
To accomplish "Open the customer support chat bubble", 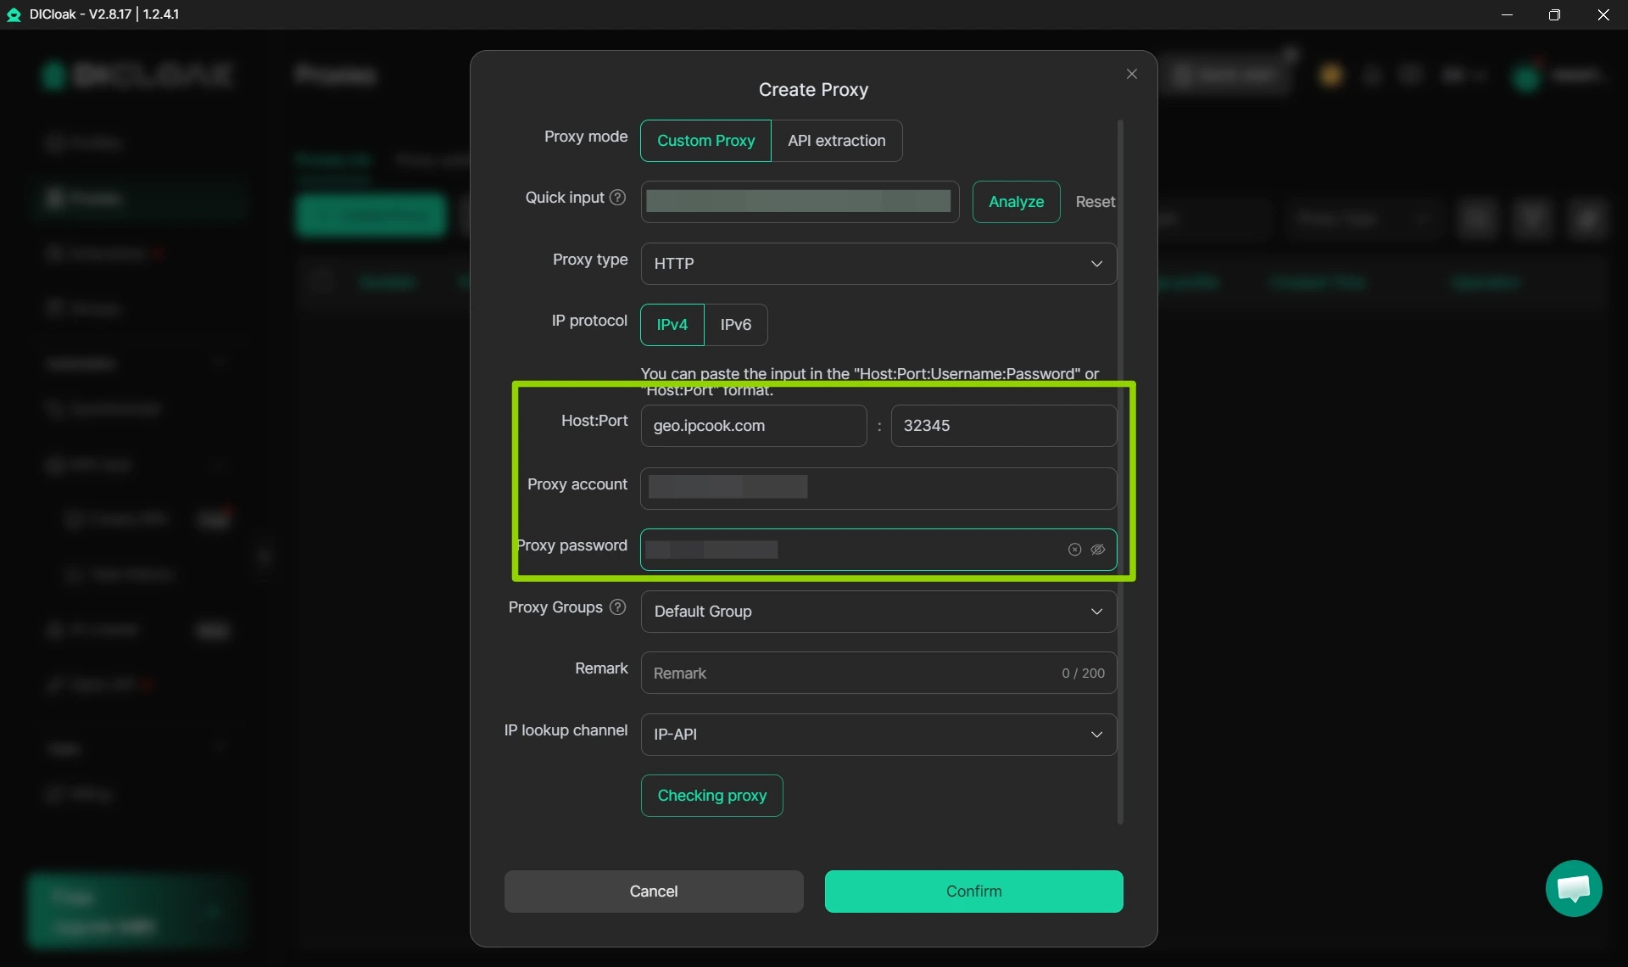I will click(1574, 889).
